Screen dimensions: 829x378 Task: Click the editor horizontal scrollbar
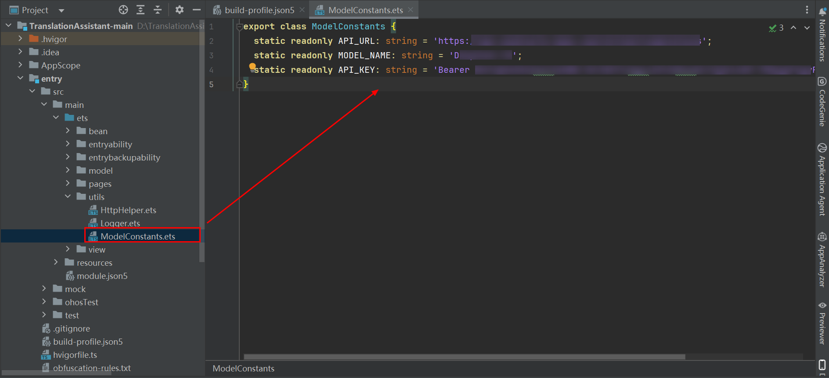pos(464,357)
